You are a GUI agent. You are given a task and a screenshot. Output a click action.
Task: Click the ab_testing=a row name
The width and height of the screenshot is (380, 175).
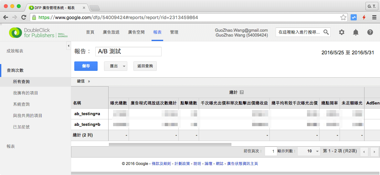(87, 113)
